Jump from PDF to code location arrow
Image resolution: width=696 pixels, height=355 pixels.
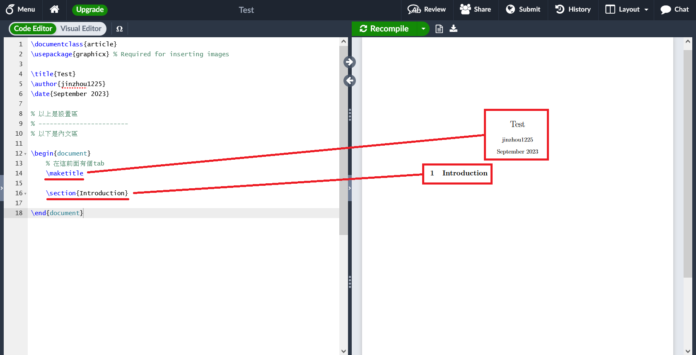pos(349,81)
